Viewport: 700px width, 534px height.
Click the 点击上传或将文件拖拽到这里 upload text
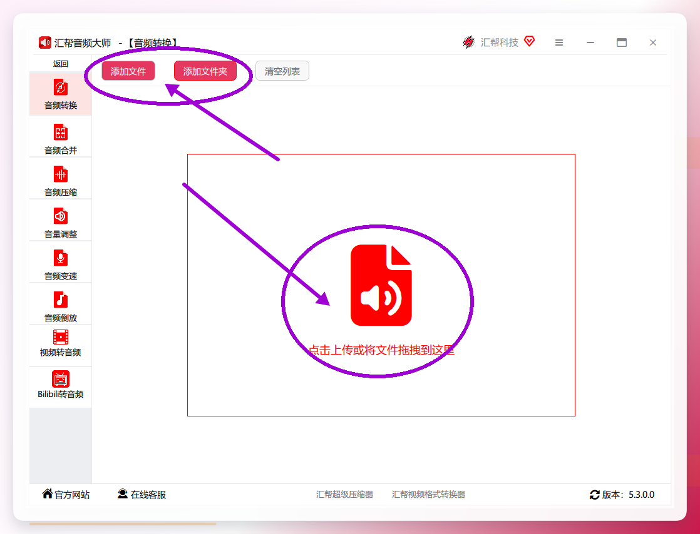tap(382, 350)
